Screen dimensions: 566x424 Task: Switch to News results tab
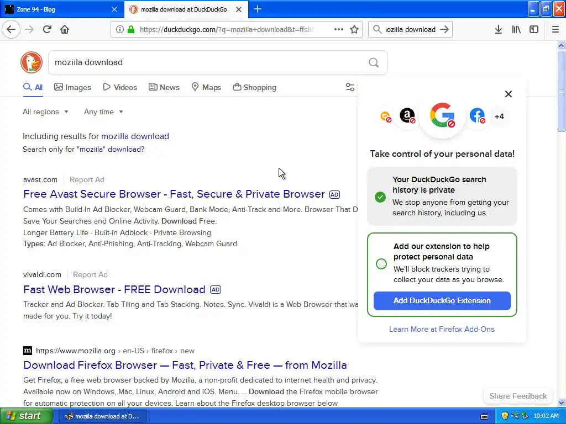[x=164, y=87]
